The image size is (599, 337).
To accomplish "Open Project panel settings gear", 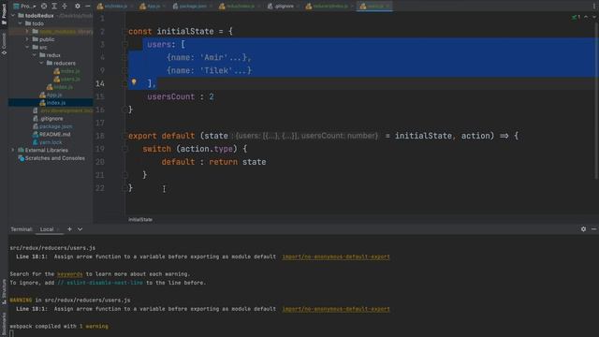I will coord(78,7).
